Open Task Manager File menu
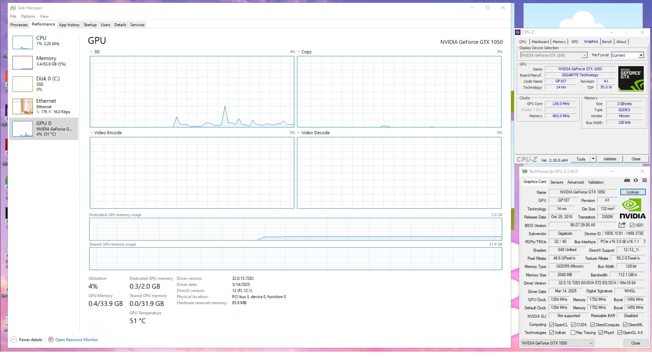 (x=13, y=16)
